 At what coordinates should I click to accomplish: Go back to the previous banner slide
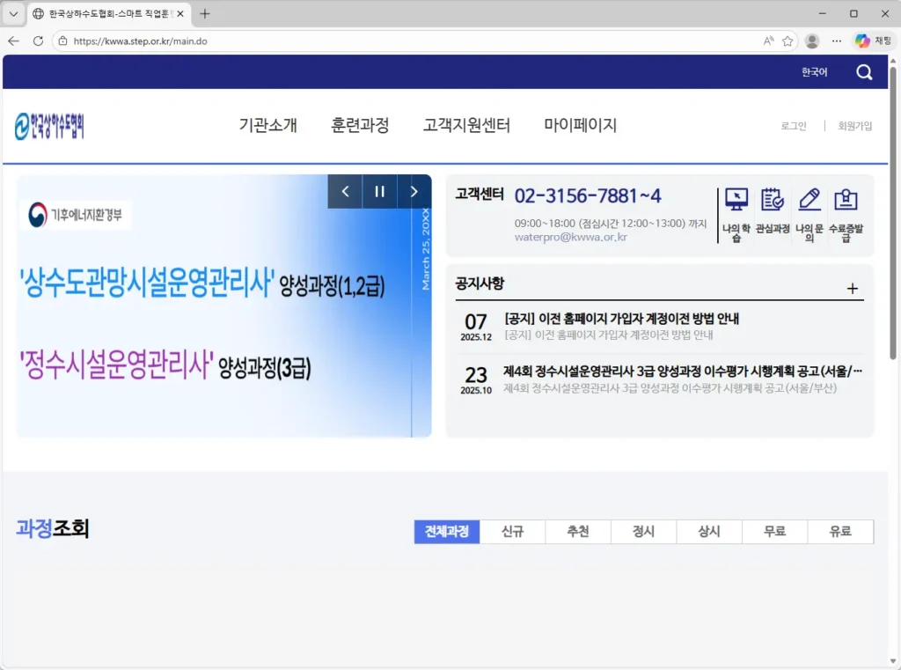click(x=345, y=190)
